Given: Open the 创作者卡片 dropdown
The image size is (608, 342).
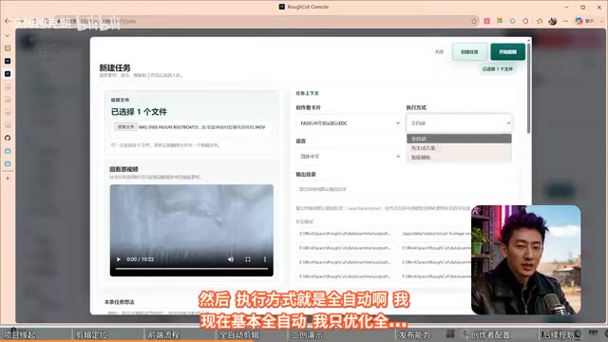Looking at the screenshot, I should pyautogui.click(x=350, y=123).
